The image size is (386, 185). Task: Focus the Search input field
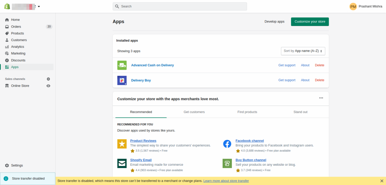click(x=180, y=6)
